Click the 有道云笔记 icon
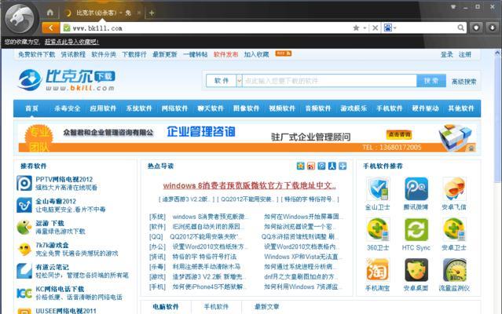Screen dimensions: 502x314 (24, 271)
